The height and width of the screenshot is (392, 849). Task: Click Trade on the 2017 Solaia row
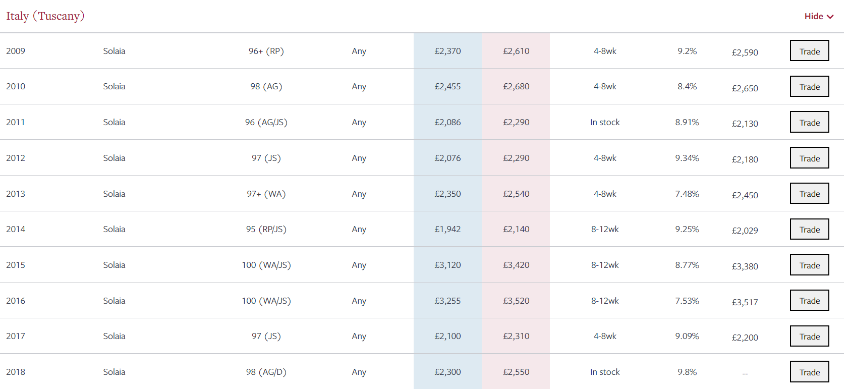pos(809,336)
